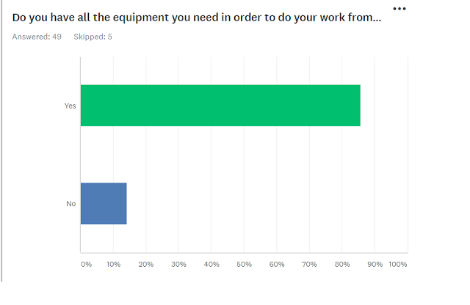
Task: Click the blue No bar
Action: coord(104,203)
